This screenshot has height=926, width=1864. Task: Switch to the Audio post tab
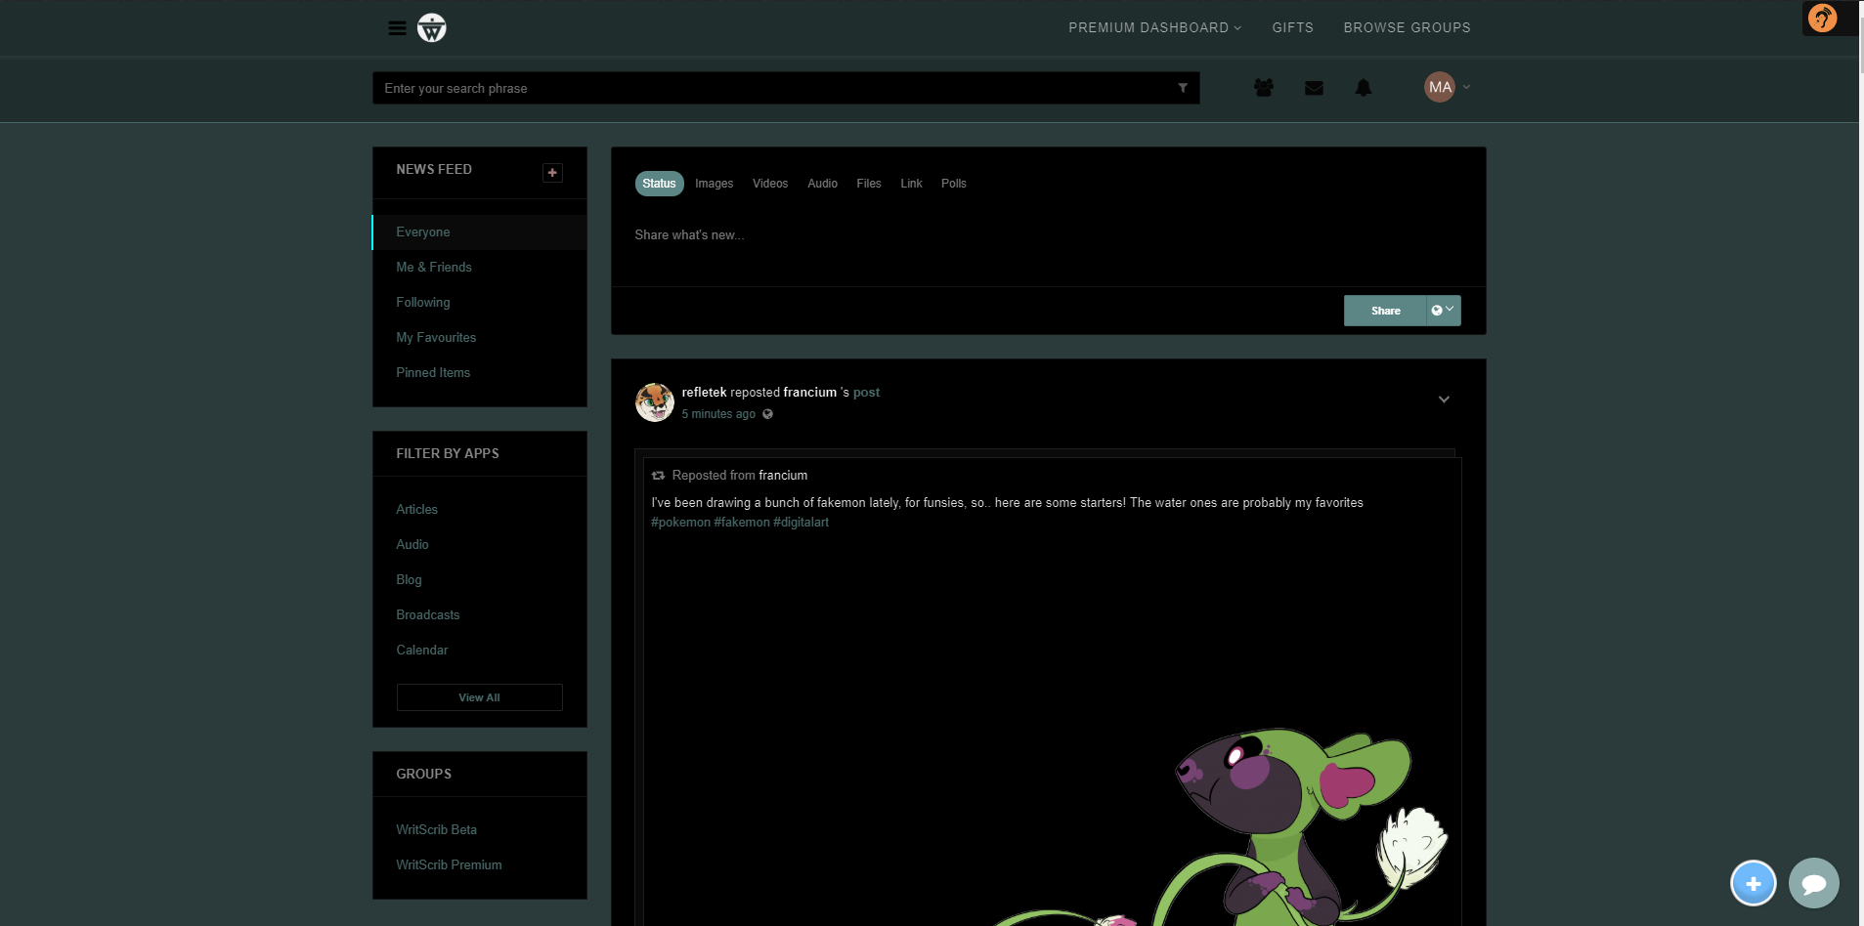point(822,184)
